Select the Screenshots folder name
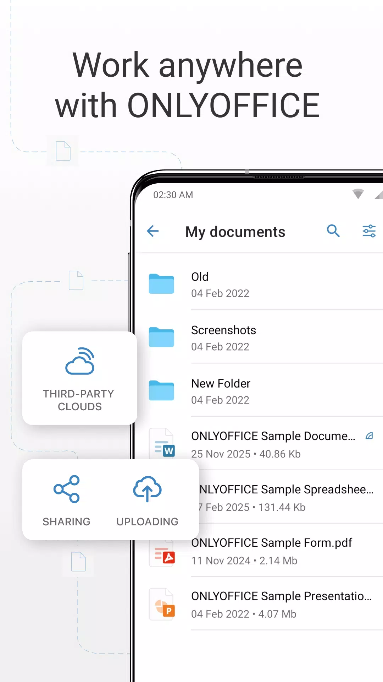 [223, 330]
